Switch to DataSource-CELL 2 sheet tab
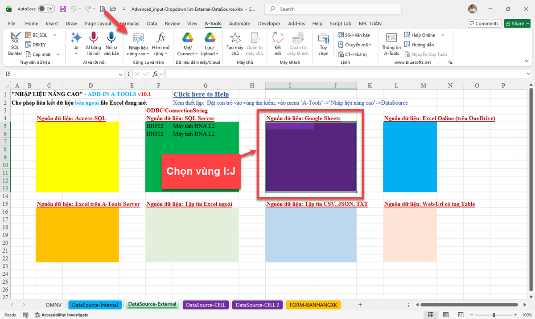This screenshot has height=319, width=535. click(x=258, y=305)
